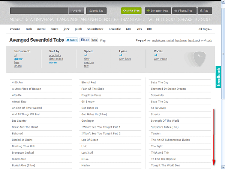The height and width of the screenshot is (169, 225).
Task: Browse the rock tag
Action: pyautogui.click(x=29, y=29)
